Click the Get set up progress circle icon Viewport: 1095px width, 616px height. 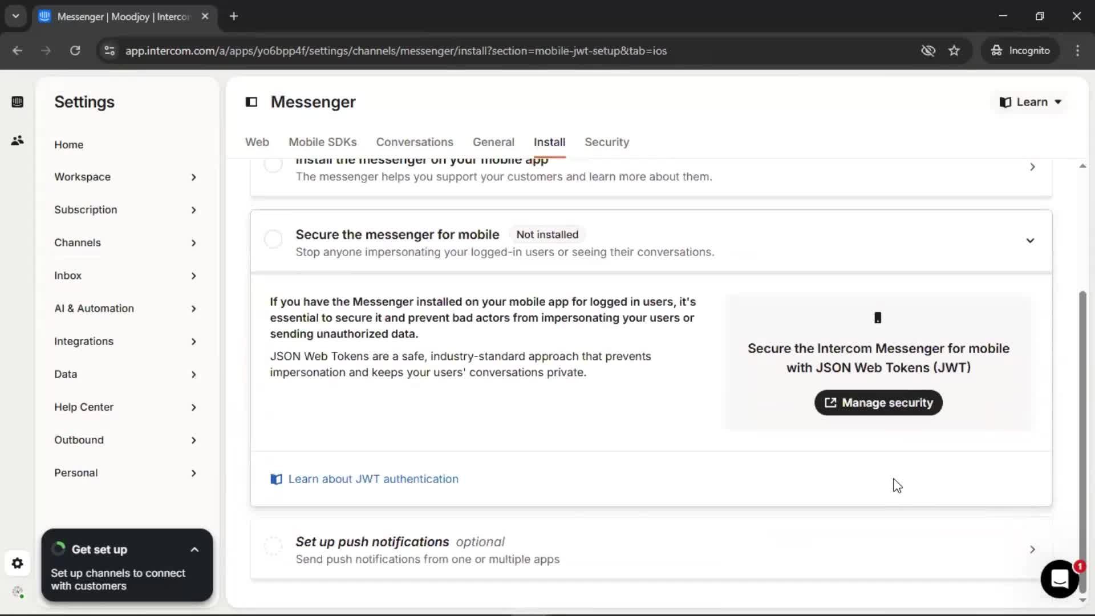coord(58,549)
